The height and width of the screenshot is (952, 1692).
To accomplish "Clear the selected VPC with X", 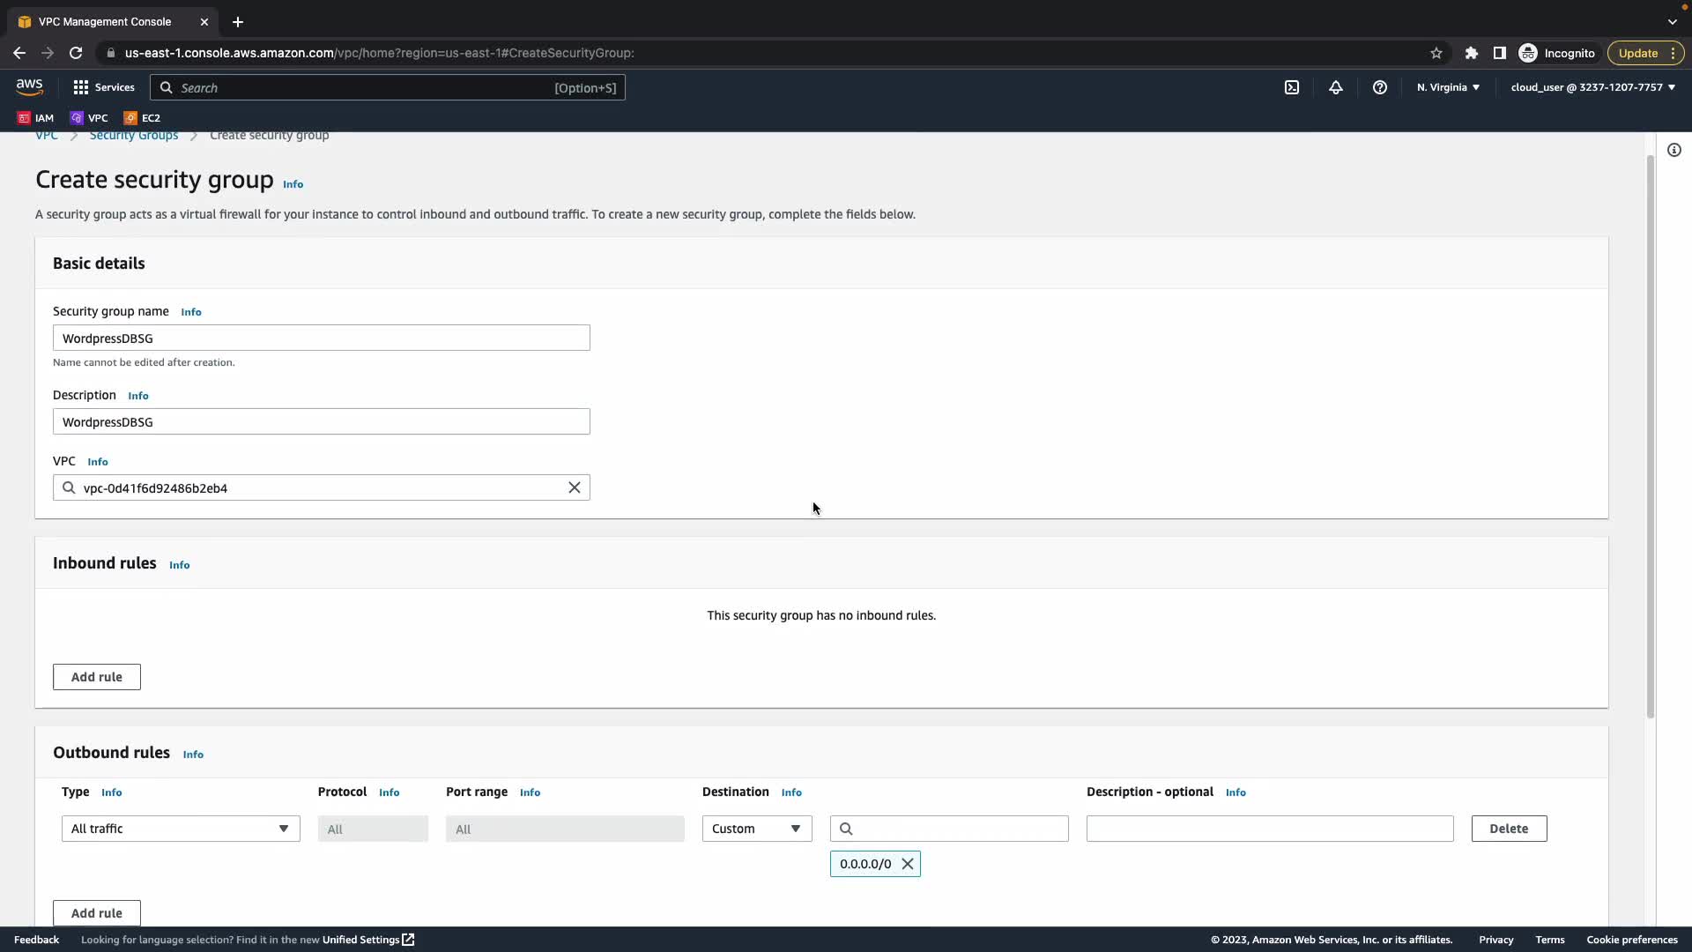I will point(575,487).
